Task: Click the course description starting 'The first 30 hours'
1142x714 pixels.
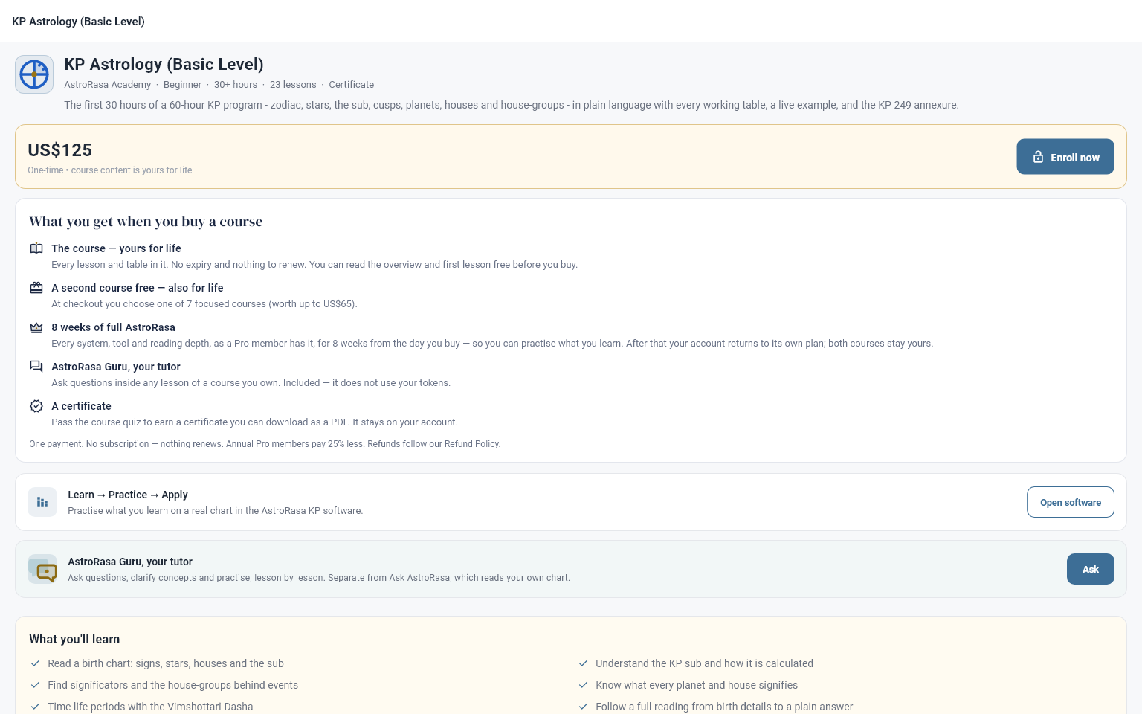Action: [x=512, y=105]
